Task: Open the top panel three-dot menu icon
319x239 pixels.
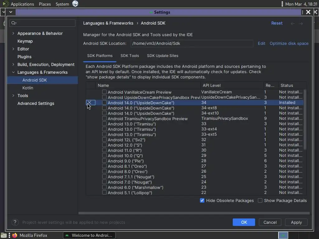Action: coord(282,4)
